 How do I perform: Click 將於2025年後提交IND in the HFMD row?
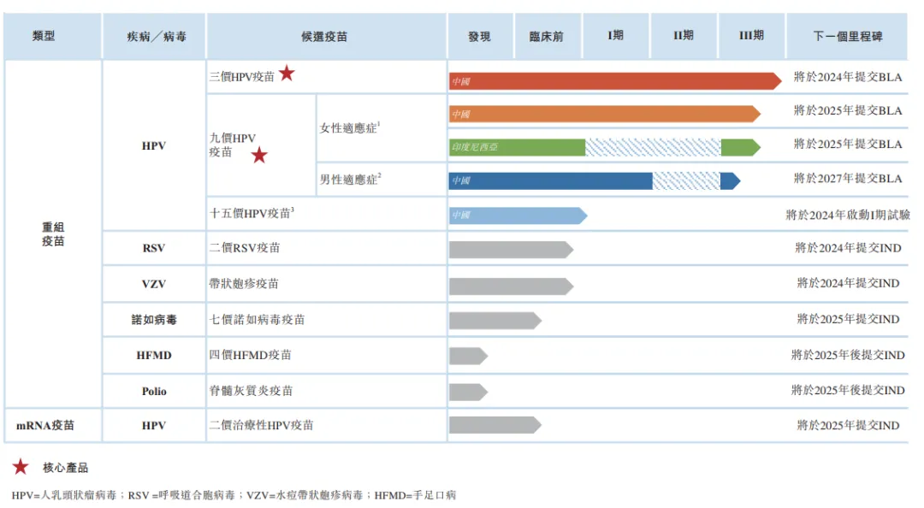click(x=848, y=355)
